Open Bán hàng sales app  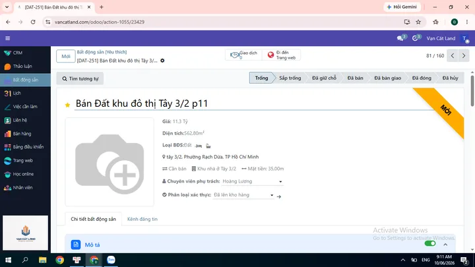(18, 133)
